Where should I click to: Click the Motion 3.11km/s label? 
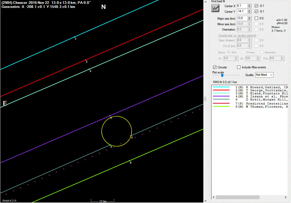point(278,29)
